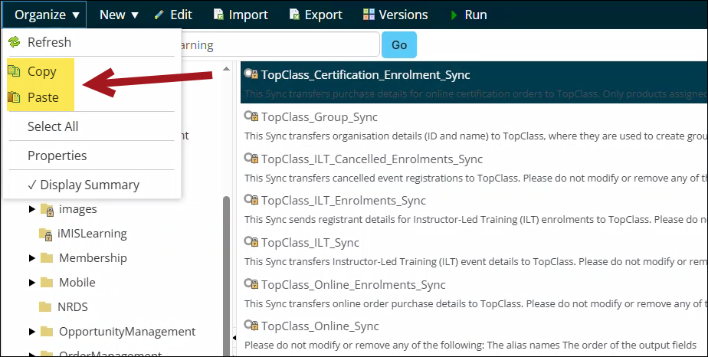Click the NRDS folder icon

pyautogui.click(x=45, y=307)
